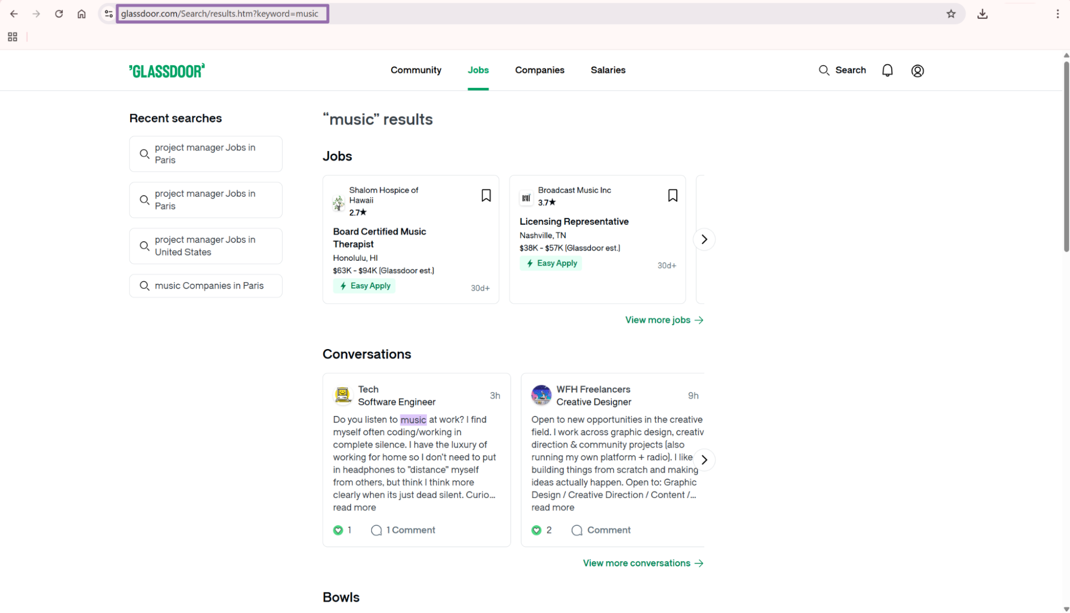Expand Creative Designer post with read more

[552, 508]
